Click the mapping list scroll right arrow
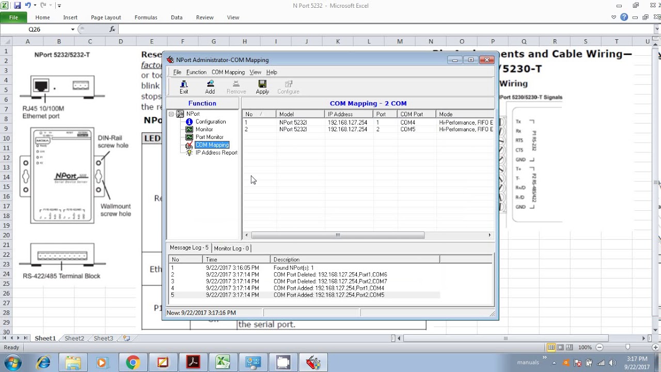Viewport: 661px width, 372px height. click(x=490, y=235)
